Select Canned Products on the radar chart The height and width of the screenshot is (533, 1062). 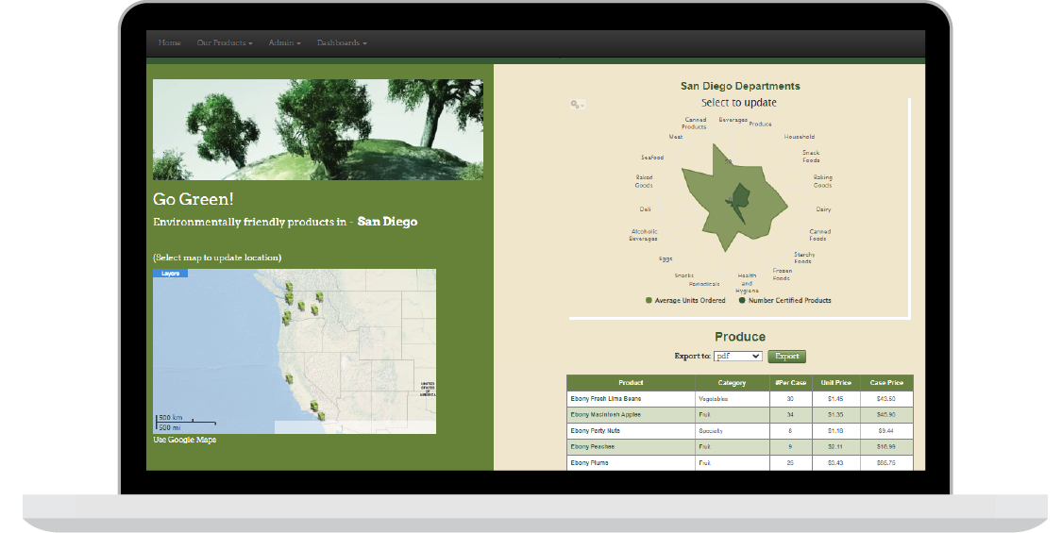[694, 124]
